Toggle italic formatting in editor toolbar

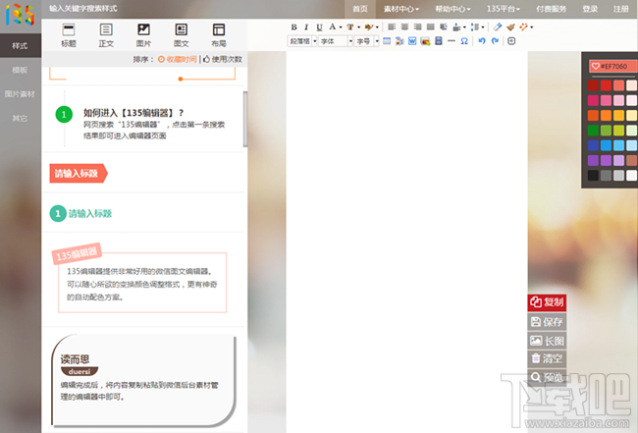[x=306, y=27]
